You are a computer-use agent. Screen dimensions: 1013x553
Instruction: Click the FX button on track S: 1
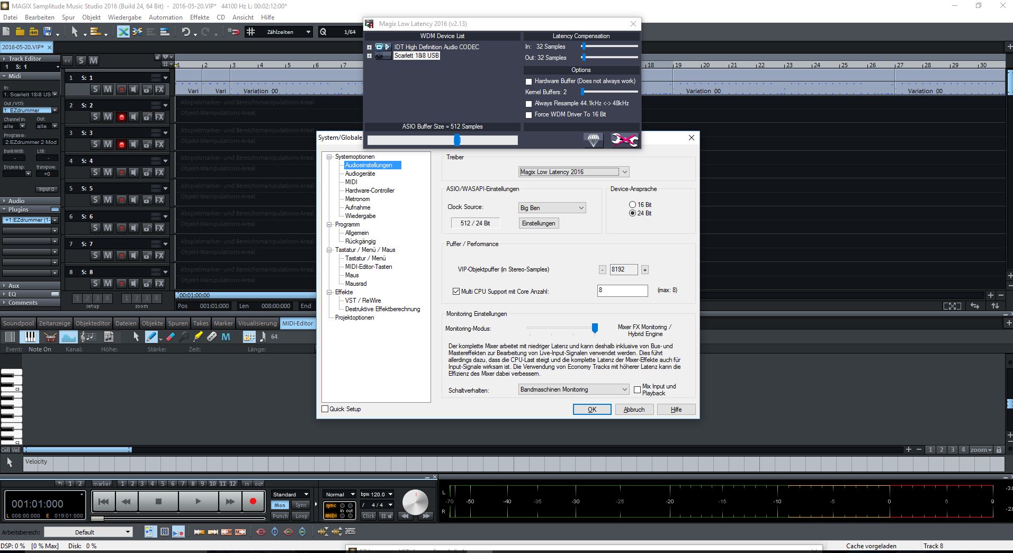tap(159, 89)
